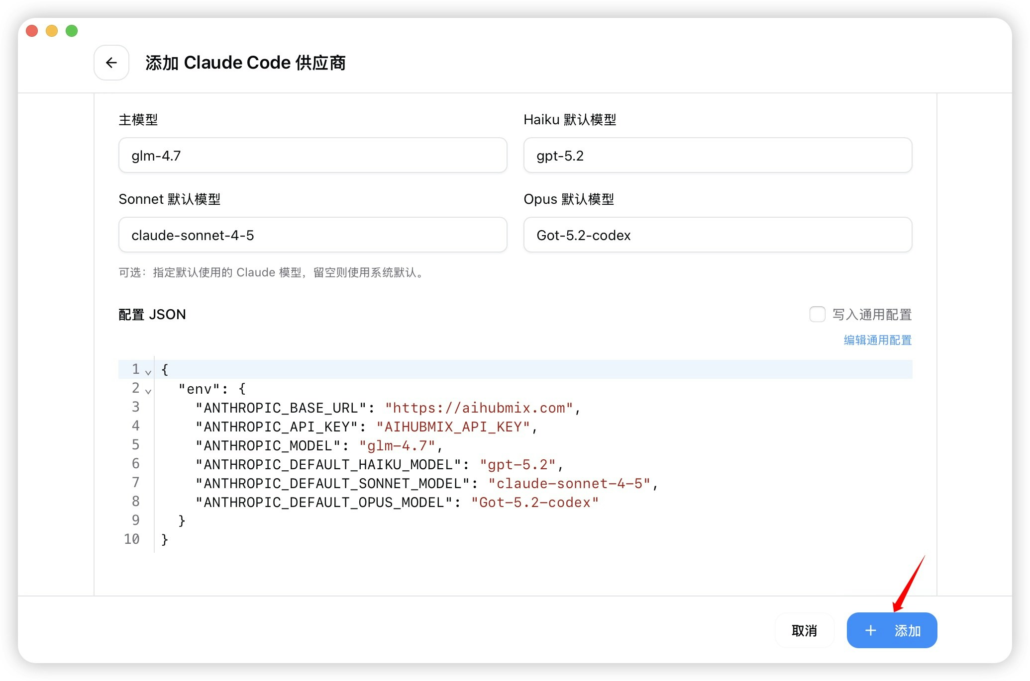Click the green fullscreen window button

coord(72,31)
